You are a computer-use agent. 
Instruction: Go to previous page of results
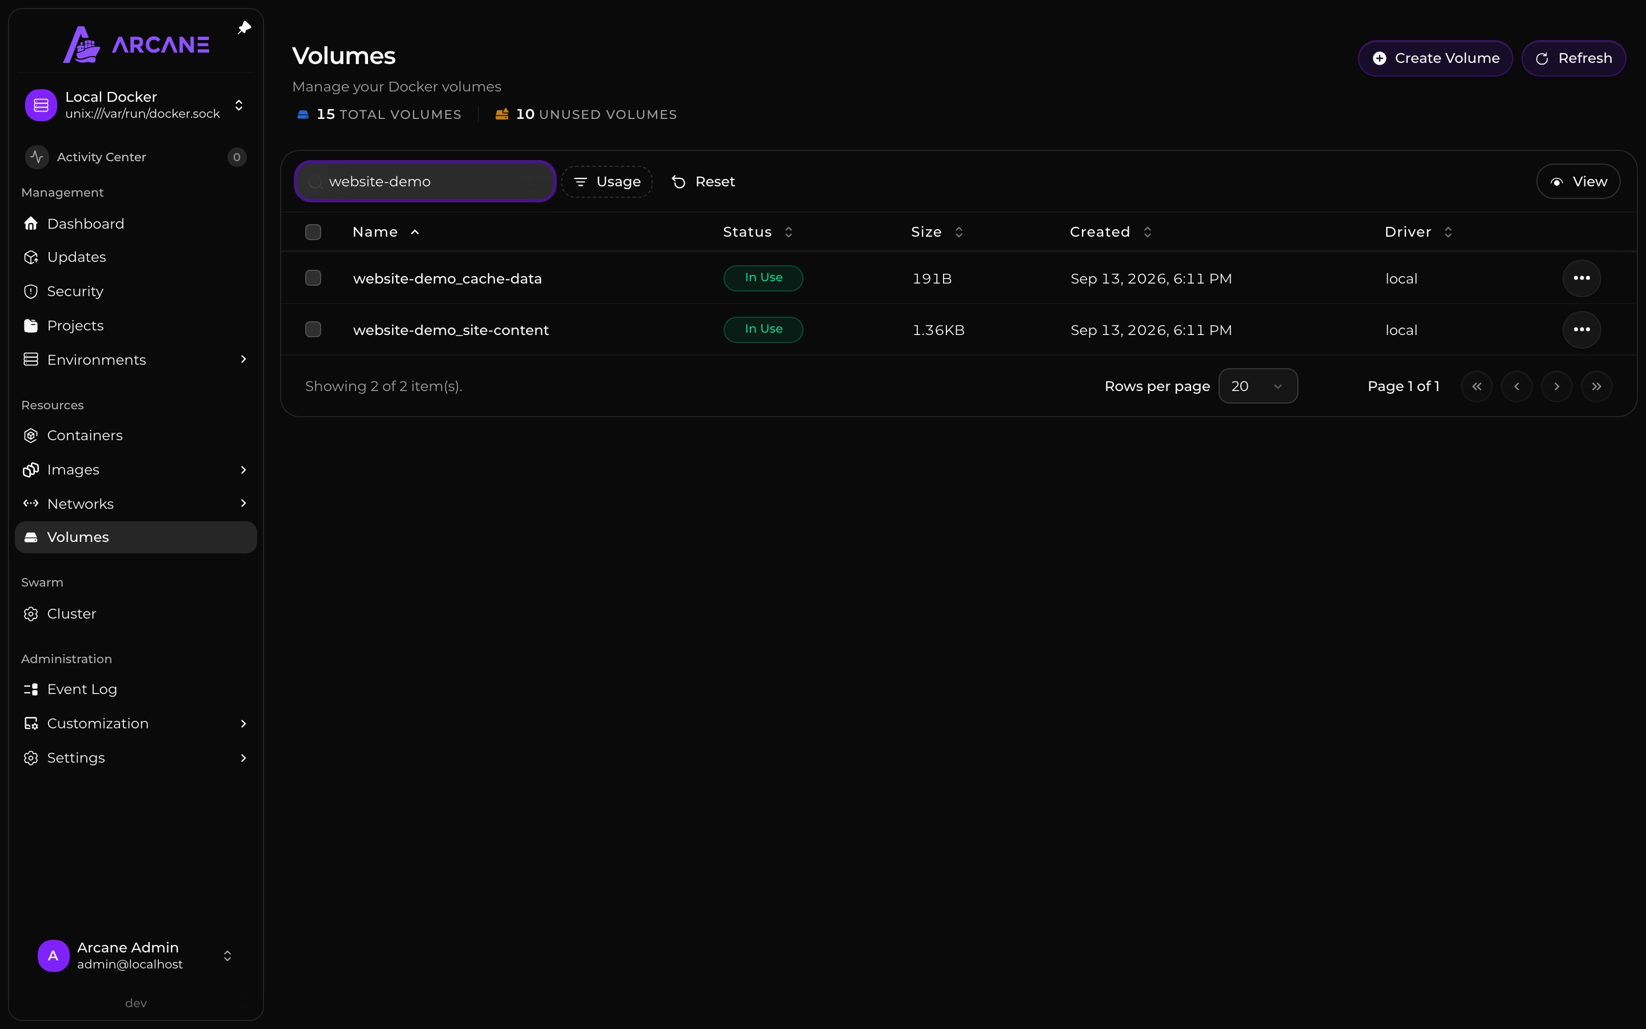click(1517, 386)
